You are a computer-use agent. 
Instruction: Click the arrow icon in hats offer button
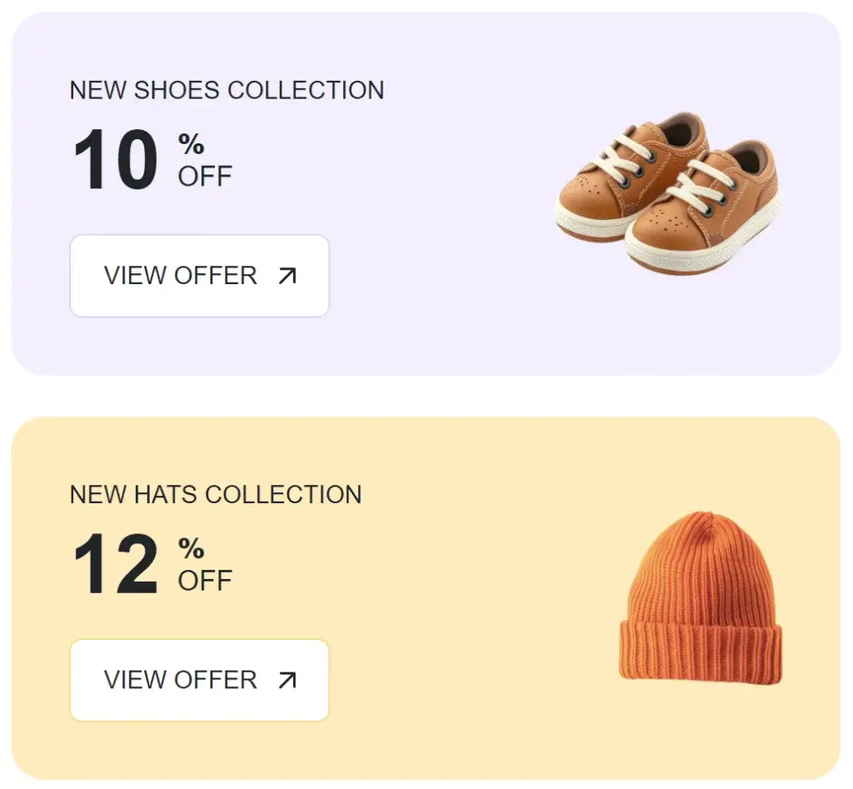287,680
